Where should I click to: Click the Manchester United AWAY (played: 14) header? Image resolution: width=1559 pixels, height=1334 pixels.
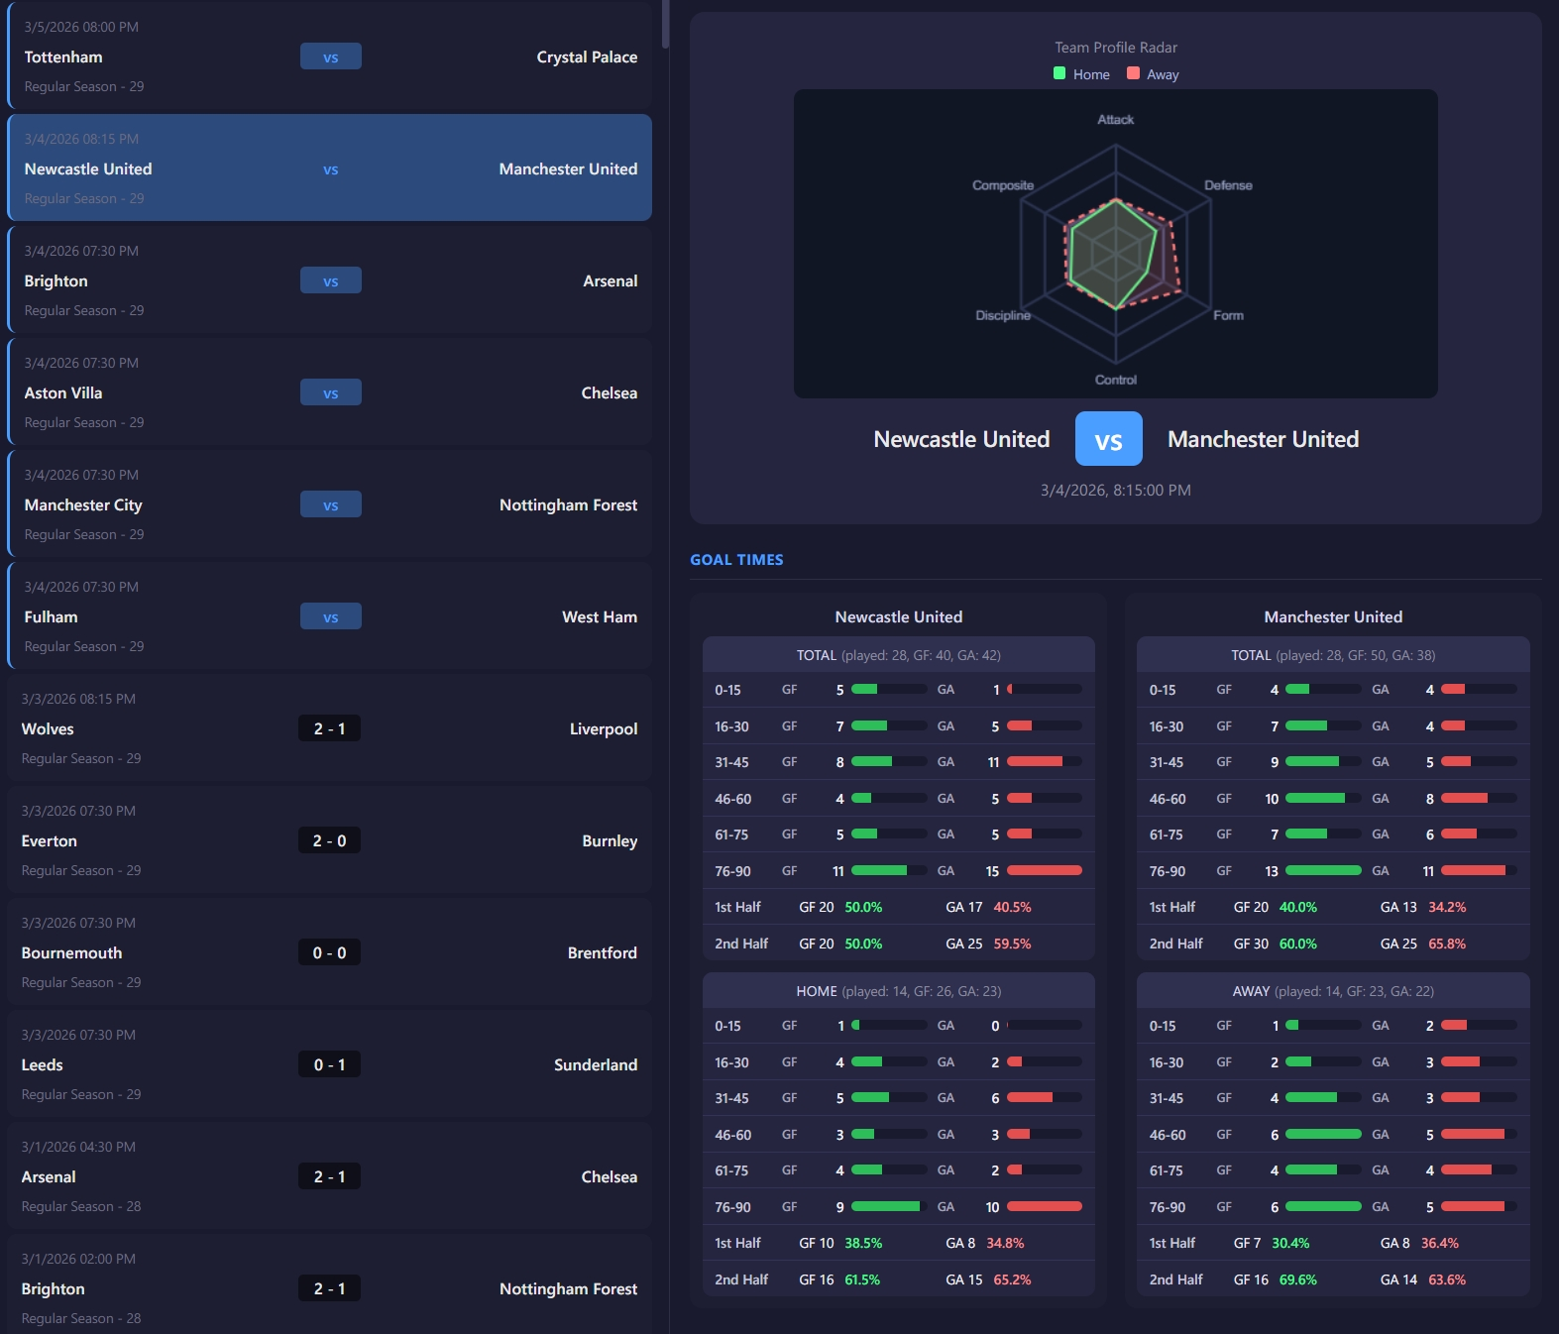[1333, 991]
